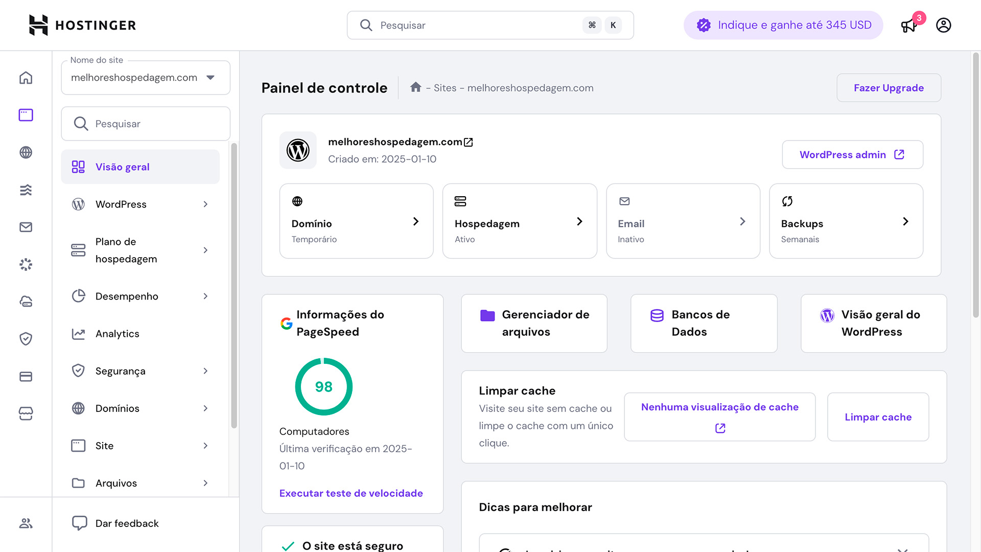
Task: Click Indique e ganhe até 345 USD
Action: click(x=783, y=25)
